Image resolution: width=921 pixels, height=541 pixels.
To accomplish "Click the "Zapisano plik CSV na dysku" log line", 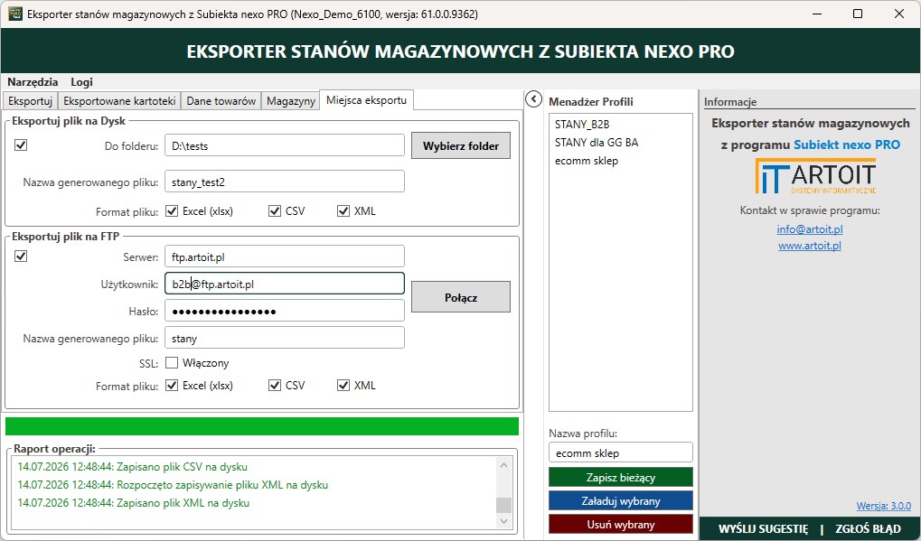I will pyautogui.click(x=132, y=467).
